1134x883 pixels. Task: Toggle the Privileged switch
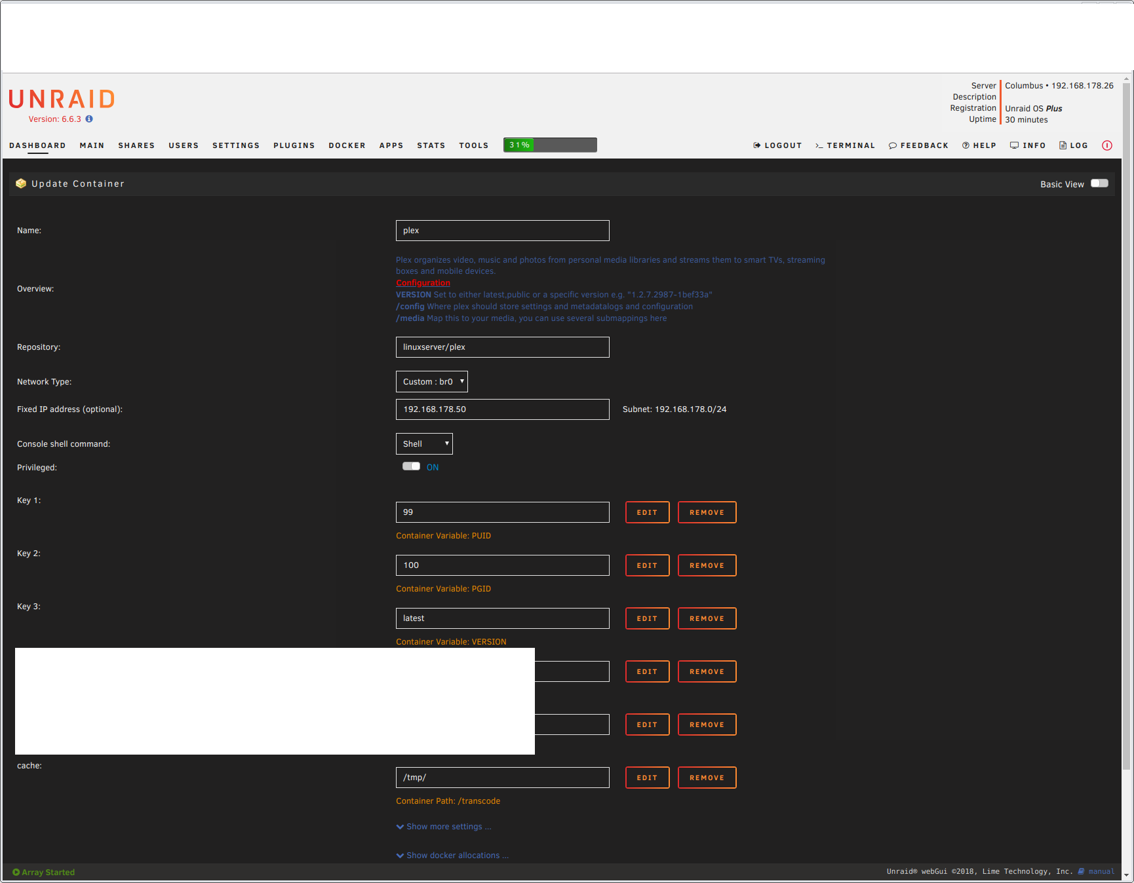(x=411, y=466)
